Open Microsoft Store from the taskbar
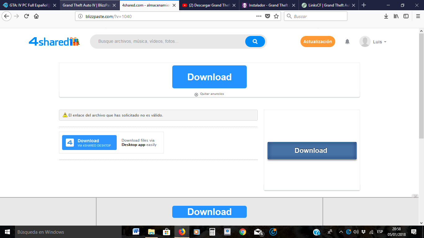The image size is (424, 238). pyautogui.click(x=166, y=232)
